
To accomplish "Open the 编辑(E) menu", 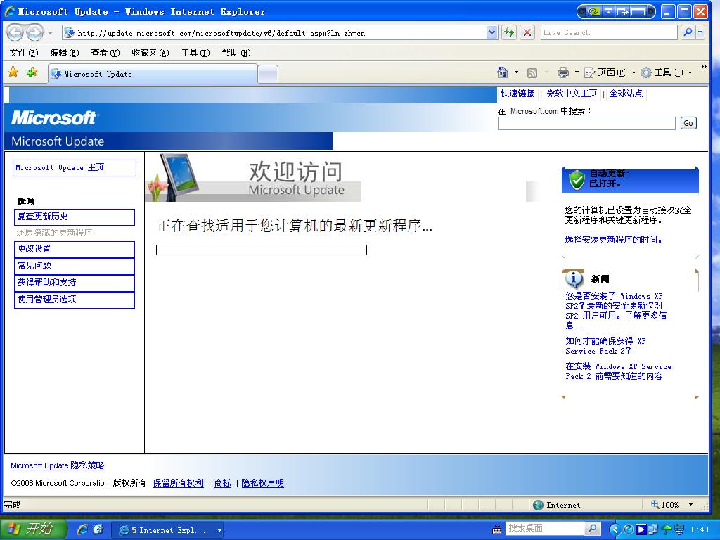I will click(x=65, y=53).
